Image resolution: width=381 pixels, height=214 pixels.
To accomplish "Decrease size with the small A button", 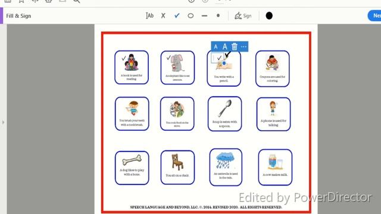I will [216, 46].
